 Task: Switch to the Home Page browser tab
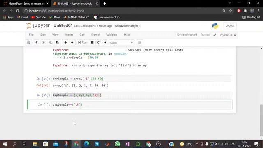(26, 4)
